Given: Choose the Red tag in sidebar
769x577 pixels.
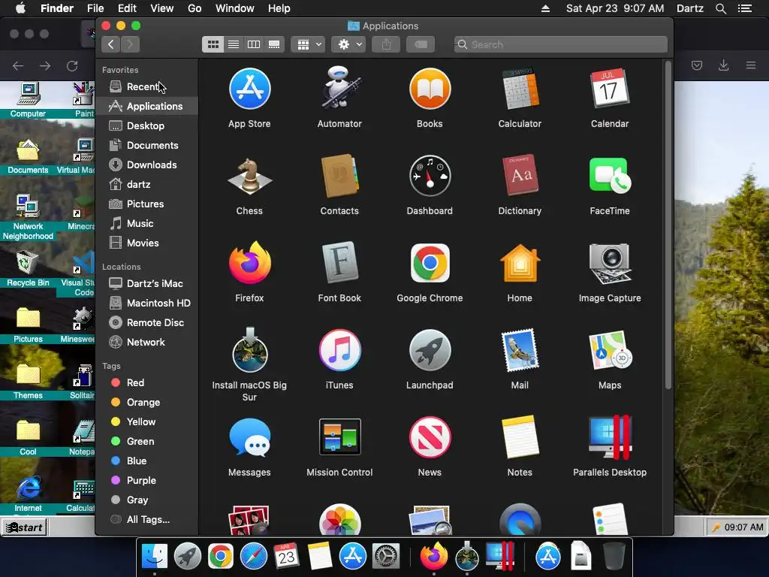Looking at the screenshot, I should [x=147, y=382].
